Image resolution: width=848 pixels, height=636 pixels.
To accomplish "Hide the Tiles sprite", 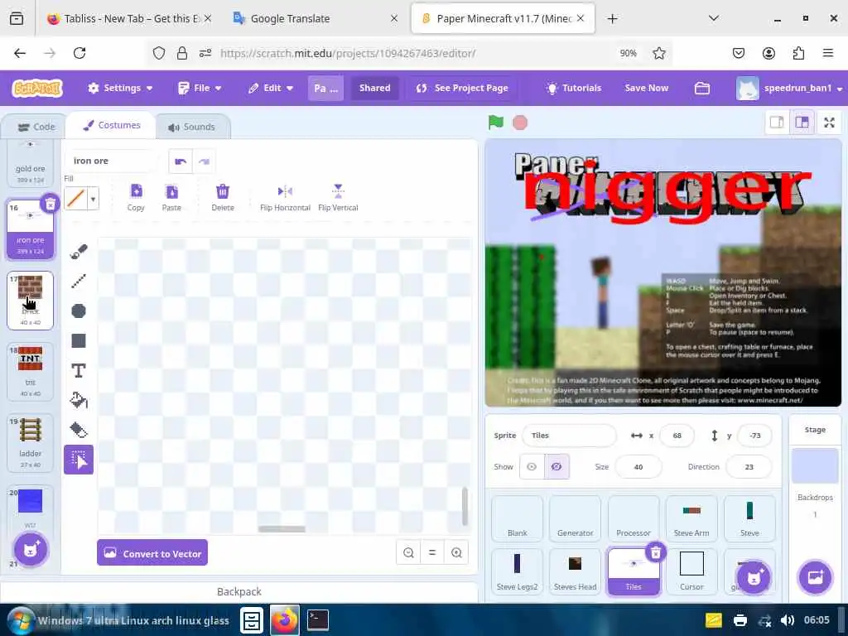I will (556, 467).
